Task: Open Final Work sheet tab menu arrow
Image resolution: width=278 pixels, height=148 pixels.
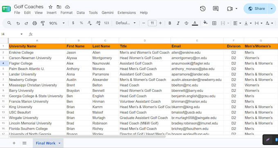Action: 60,143
